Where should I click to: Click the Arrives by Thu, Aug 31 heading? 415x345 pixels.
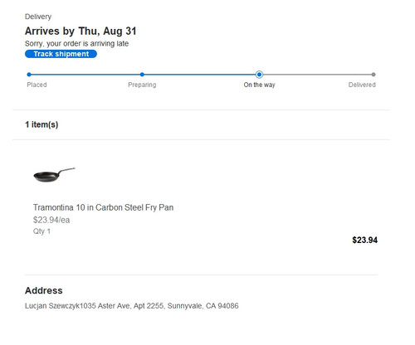[81, 31]
